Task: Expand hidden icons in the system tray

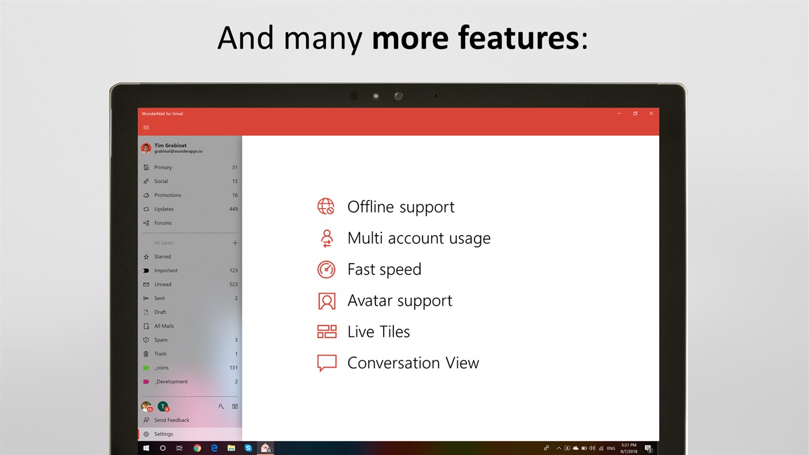Action: [x=558, y=447]
